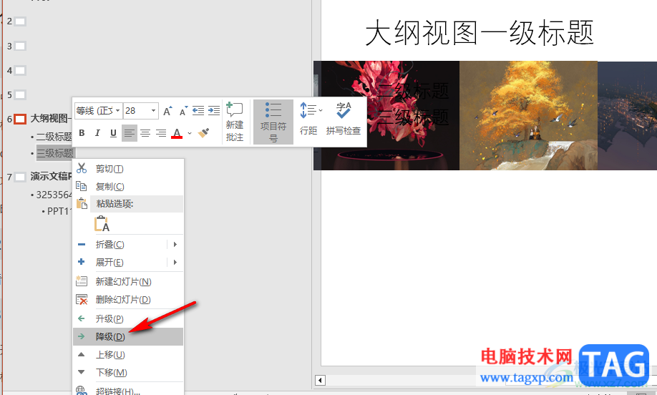Click the slide title 大纲视图一级标题
Screen dimensions: 657x395
coord(480,33)
